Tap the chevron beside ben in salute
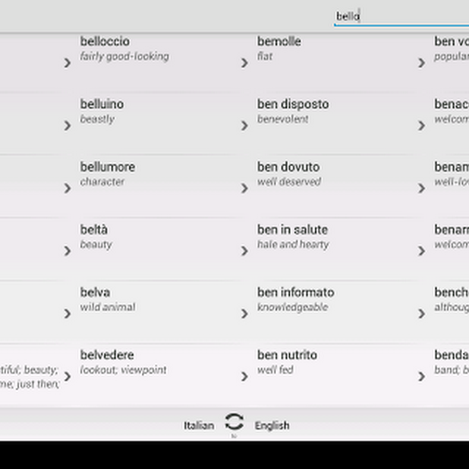This screenshot has width=469, height=469. click(245, 251)
